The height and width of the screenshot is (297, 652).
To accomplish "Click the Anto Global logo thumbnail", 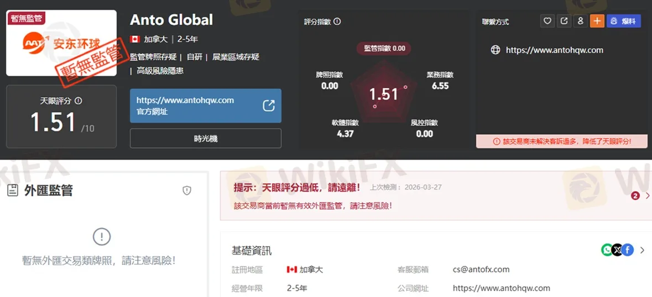I will coord(61,43).
